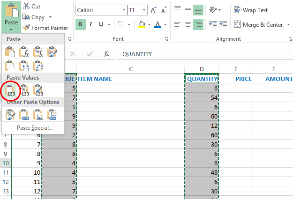
Task: Choose Values & Number Formatting paste option
Action: [24, 89]
